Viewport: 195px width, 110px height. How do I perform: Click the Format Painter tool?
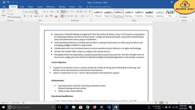click(x=14, y=17)
